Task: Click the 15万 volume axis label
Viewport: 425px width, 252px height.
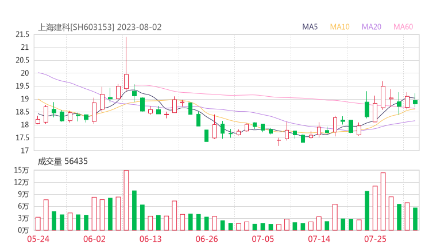Action: [21, 170]
